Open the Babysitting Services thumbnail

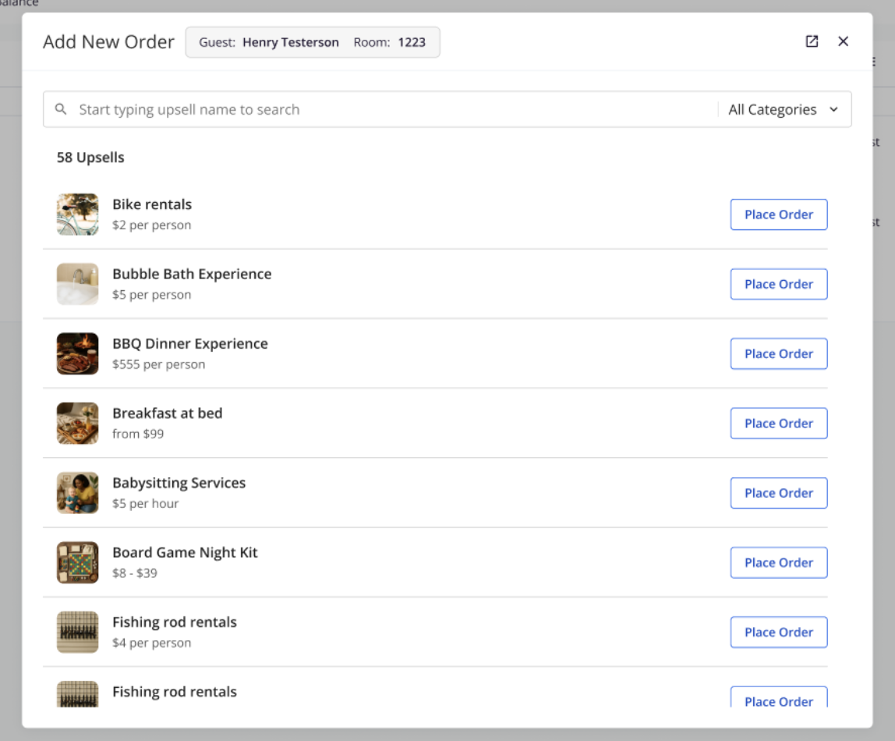click(x=78, y=493)
